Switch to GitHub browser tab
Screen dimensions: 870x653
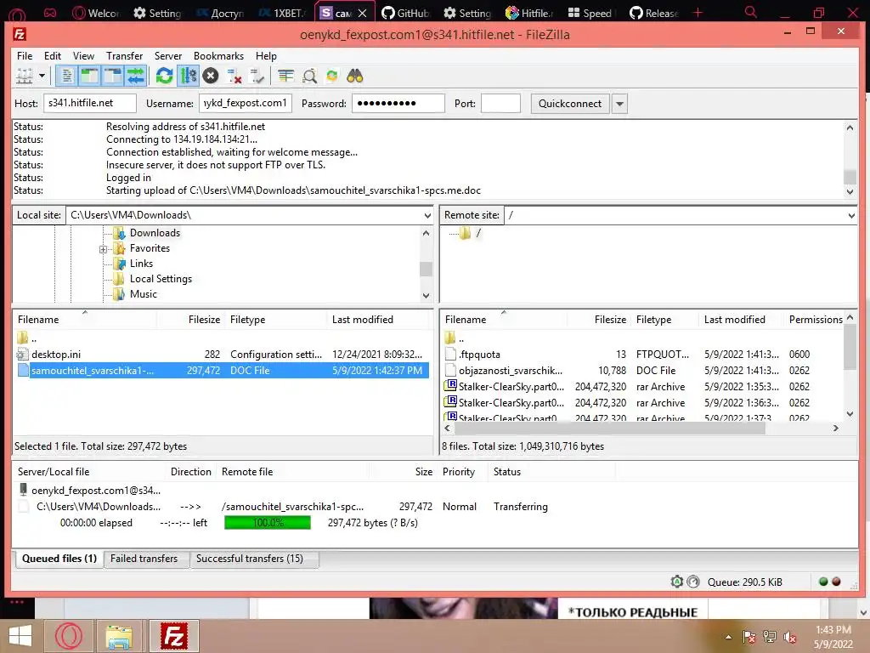[405, 13]
